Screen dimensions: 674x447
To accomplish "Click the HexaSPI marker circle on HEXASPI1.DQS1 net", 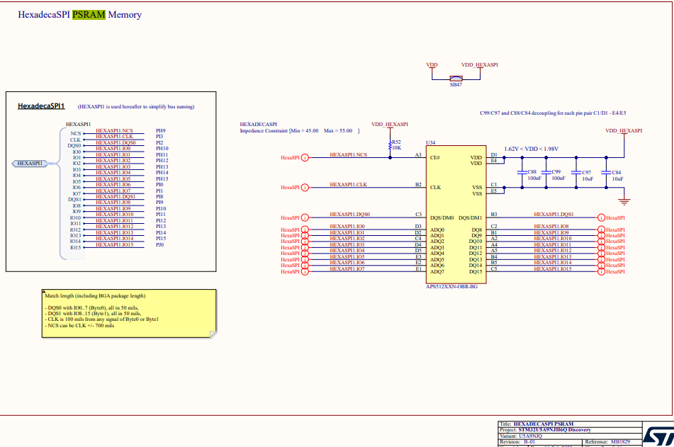I will tap(602, 218).
